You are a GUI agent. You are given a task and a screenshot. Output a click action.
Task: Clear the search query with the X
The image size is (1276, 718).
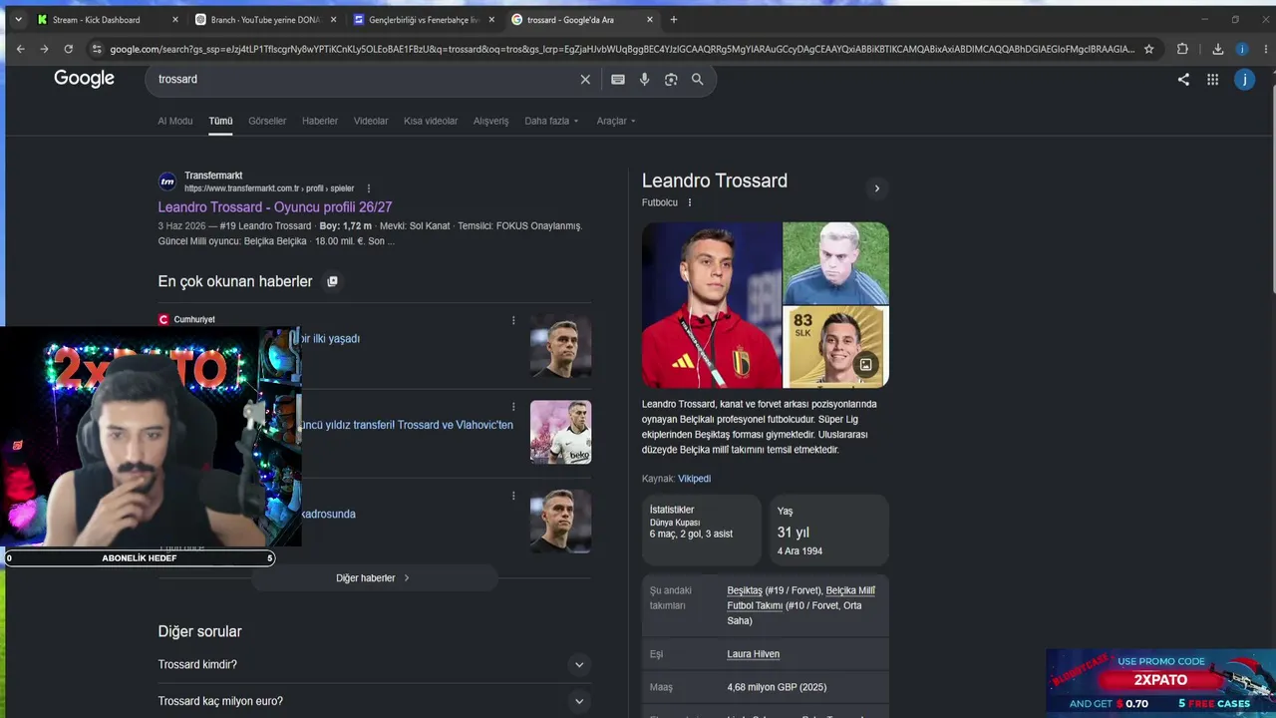[585, 79]
